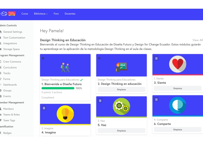This screenshot has height=145, width=203.
Task: Click the hash icon on the Comparte card
Action: [x=156, y=99]
